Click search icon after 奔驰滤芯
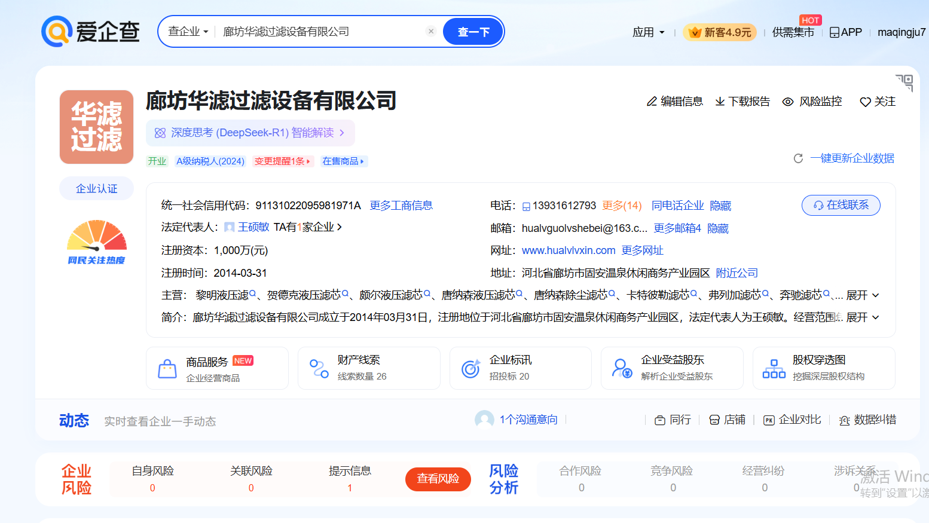 click(x=826, y=294)
